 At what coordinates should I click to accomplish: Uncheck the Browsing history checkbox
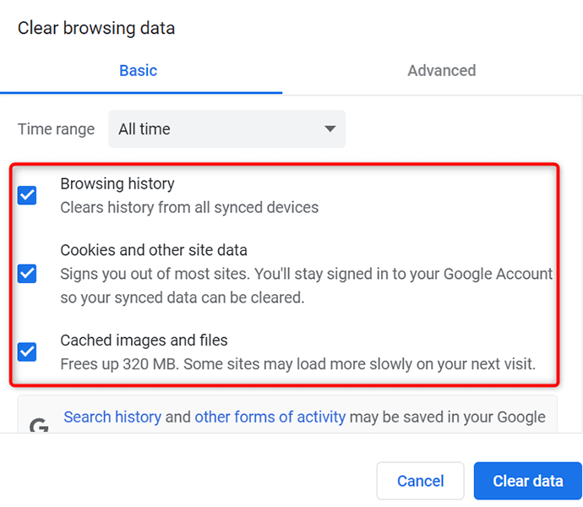pyautogui.click(x=27, y=195)
